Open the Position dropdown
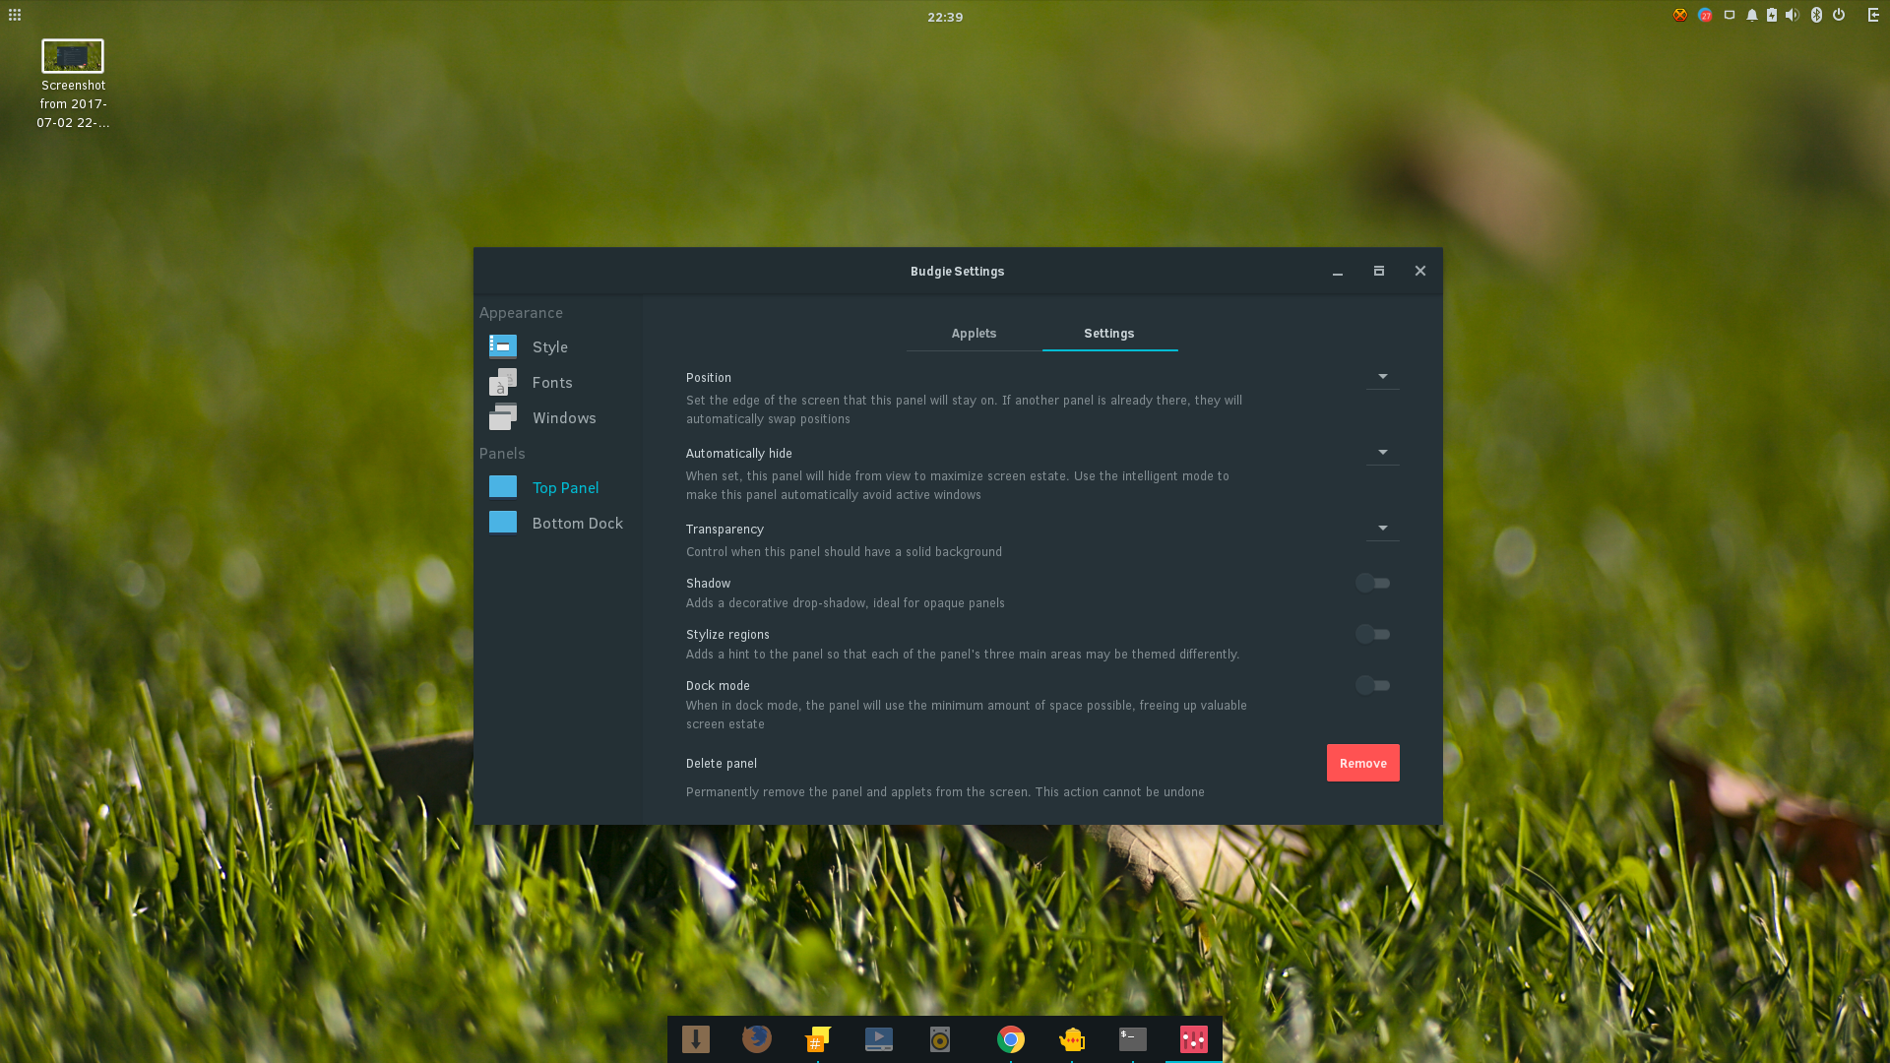The height and width of the screenshot is (1063, 1890). (x=1382, y=377)
